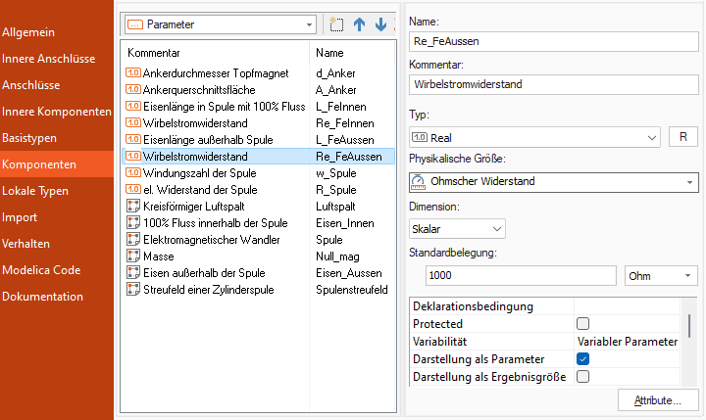This screenshot has width=706, height=420.
Task: Click the Standardbelegung value field
Action: click(x=512, y=276)
